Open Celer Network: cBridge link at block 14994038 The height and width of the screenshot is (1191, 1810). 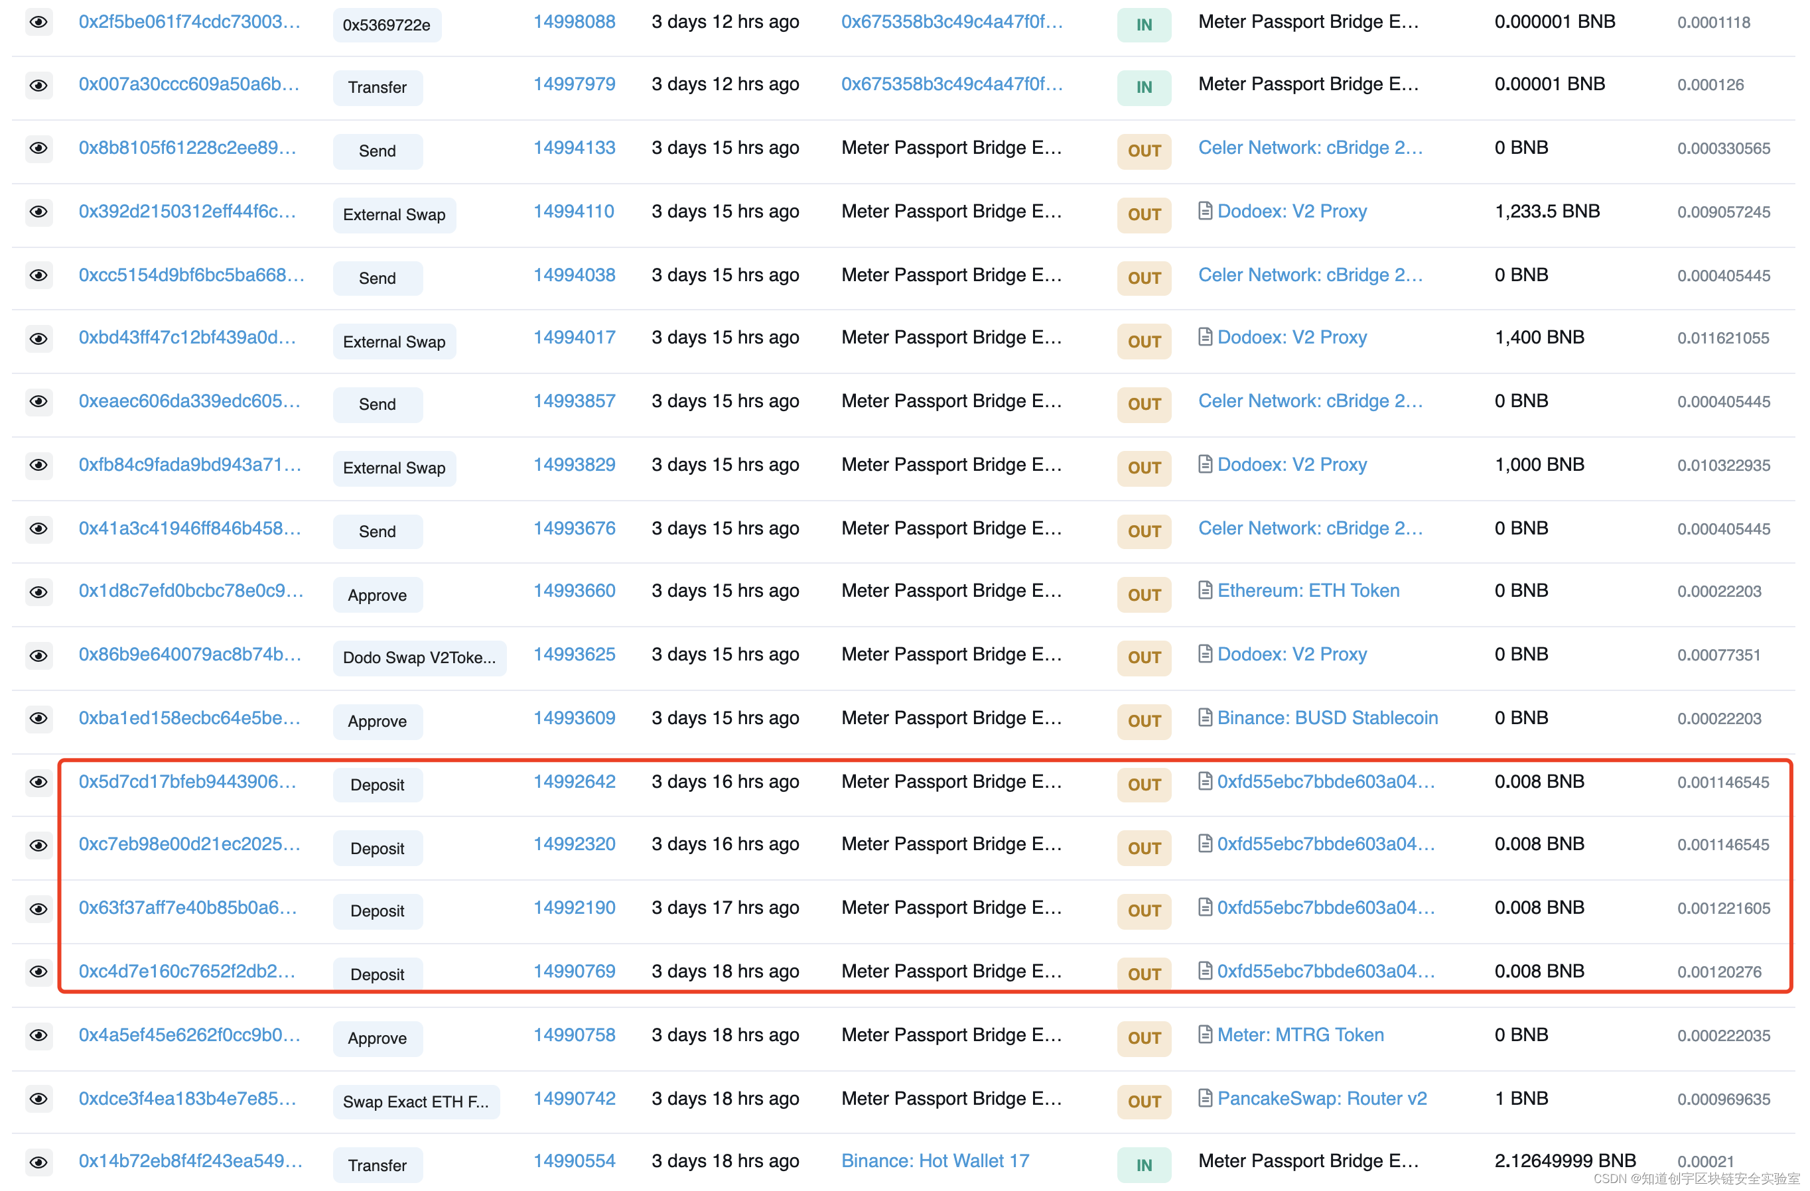tap(1310, 275)
